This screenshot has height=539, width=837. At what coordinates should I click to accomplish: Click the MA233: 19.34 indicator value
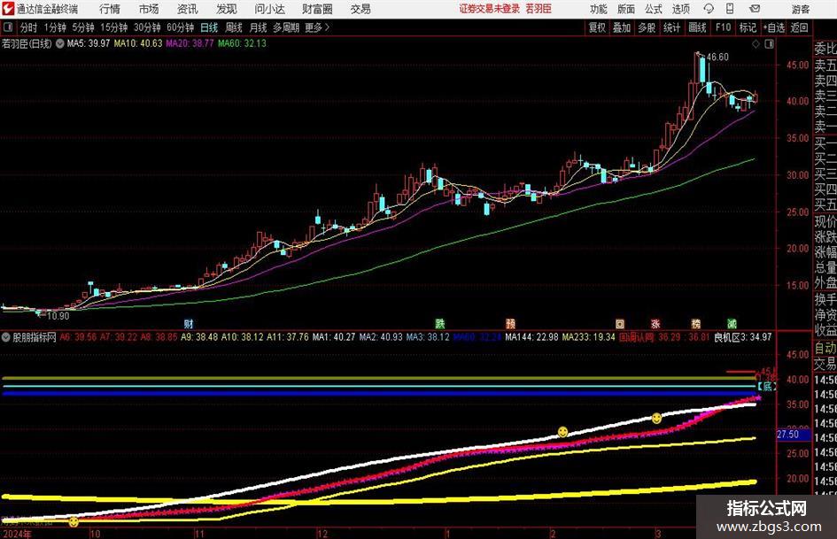click(589, 337)
